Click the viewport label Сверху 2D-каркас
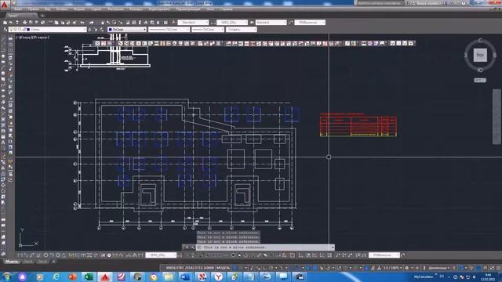The image size is (502, 282). [x=33, y=38]
